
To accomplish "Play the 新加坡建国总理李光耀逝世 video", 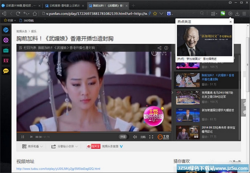I will click(x=207, y=115).
